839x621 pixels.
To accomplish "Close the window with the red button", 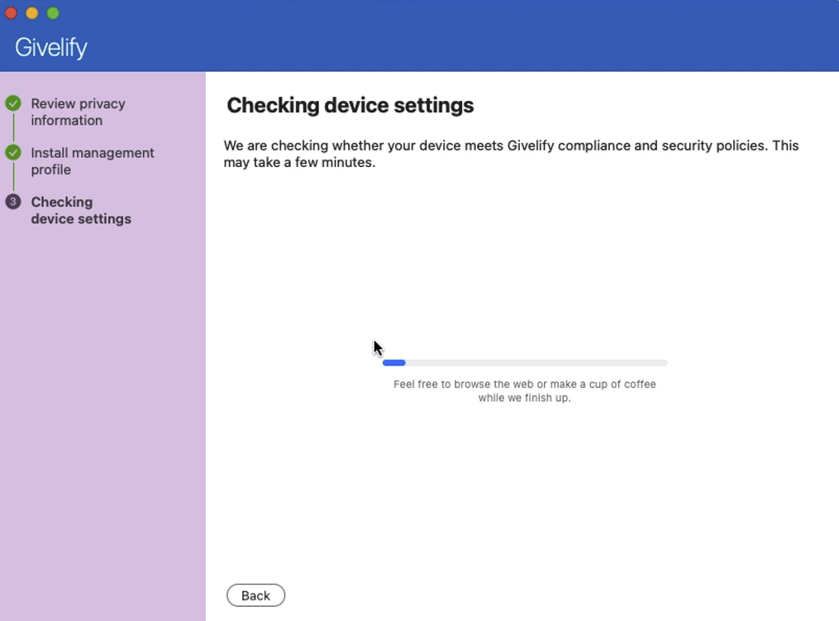I will point(11,13).
